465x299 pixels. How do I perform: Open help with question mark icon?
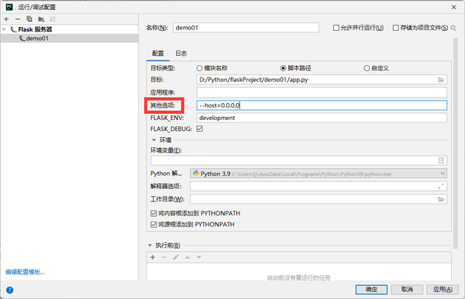(x=9, y=290)
